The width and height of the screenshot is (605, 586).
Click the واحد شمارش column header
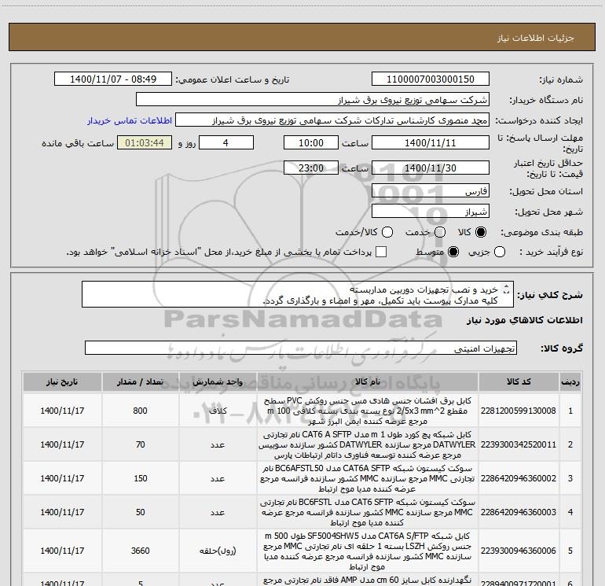[218, 382]
